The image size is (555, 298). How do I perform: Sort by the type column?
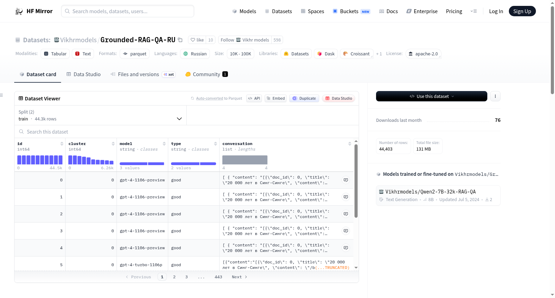pos(215,144)
